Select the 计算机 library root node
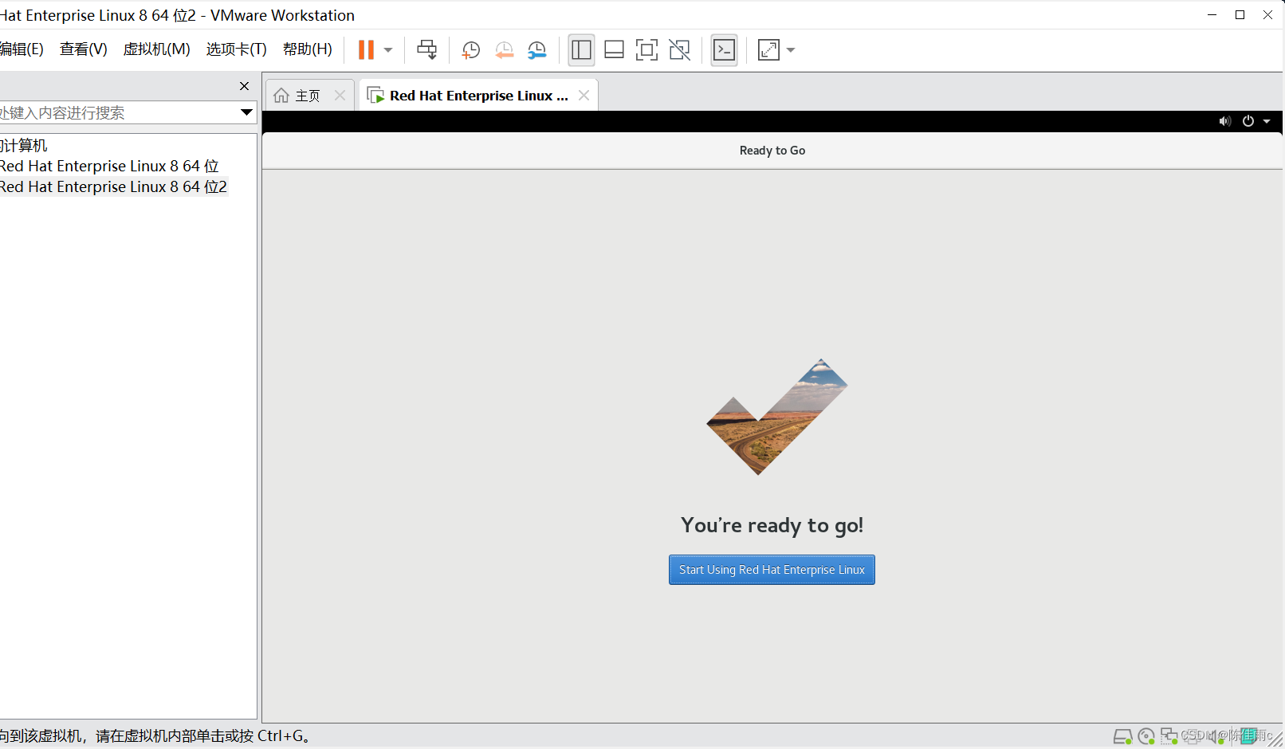The image size is (1285, 749). pos(24,145)
